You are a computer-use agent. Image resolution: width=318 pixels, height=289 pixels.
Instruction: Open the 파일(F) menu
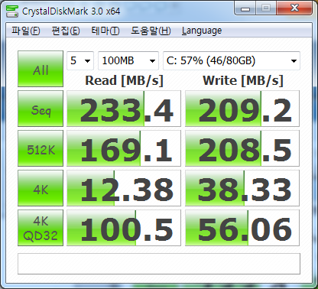26,31
